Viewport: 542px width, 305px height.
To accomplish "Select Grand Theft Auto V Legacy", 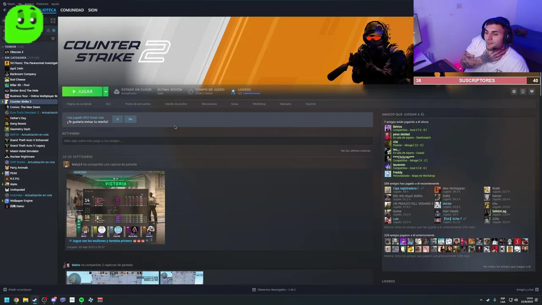I will (27, 146).
